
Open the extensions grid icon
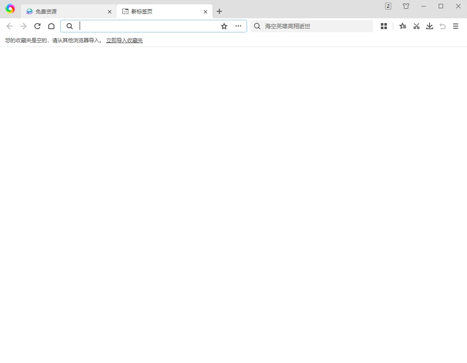pyautogui.click(x=384, y=26)
